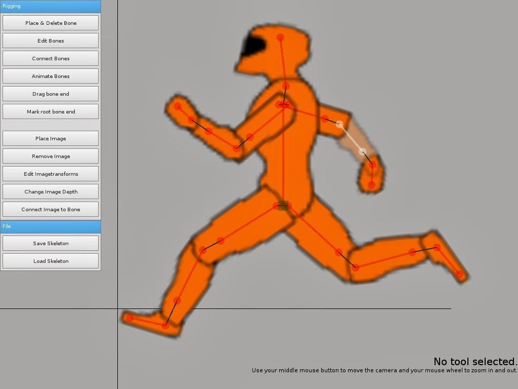This screenshot has height=389, width=518.
Task: Click the Rigging panel header
Action: point(51,6)
